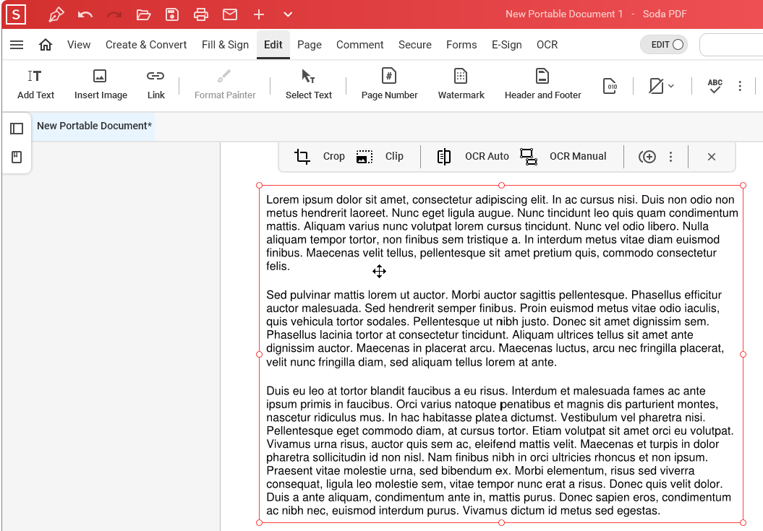Click the paragraph starting "Sed pulvinar mattis"
The width and height of the screenshot is (763, 531).
coord(495,328)
